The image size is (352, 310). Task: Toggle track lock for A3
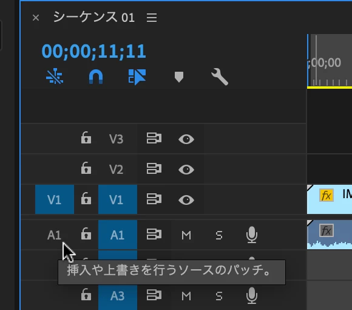pyautogui.click(x=86, y=294)
